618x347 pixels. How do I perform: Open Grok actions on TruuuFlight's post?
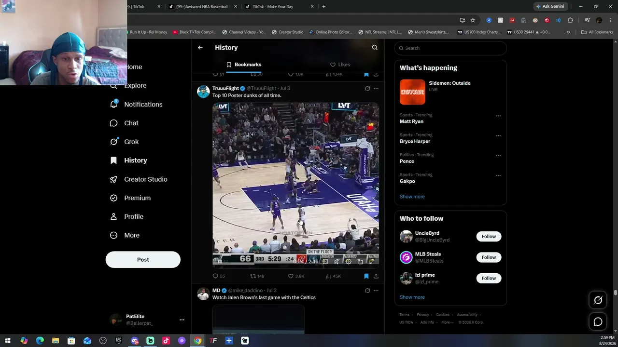[x=367, y=89]
